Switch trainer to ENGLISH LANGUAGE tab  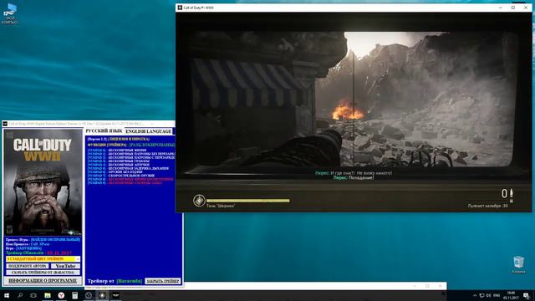(x=149, y=131)
